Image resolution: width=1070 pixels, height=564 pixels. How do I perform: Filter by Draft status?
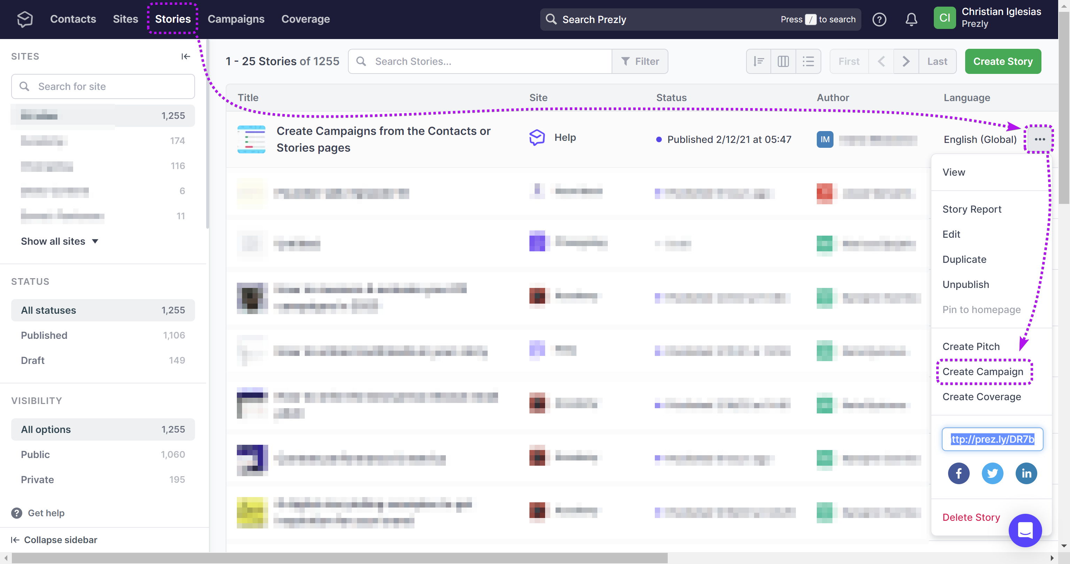[103, 360]
